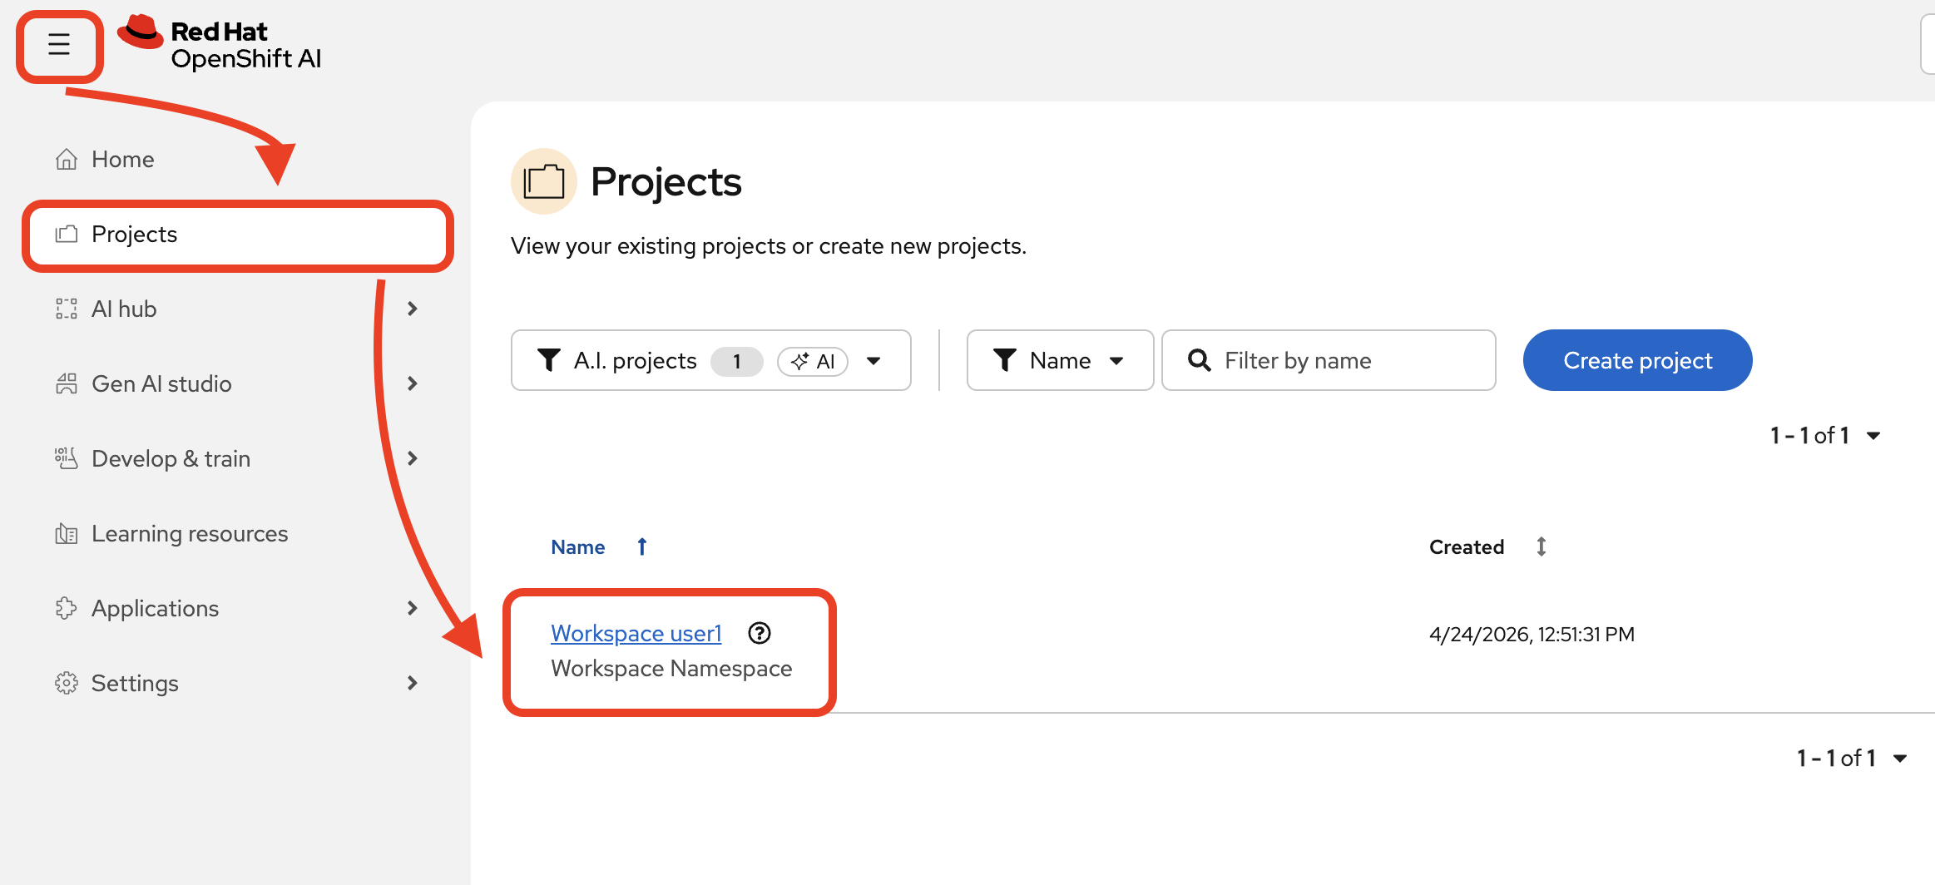Click the Red Hat OpenShift AI logo
This screenshot has width=1935, height=885.
pos(219,43)
